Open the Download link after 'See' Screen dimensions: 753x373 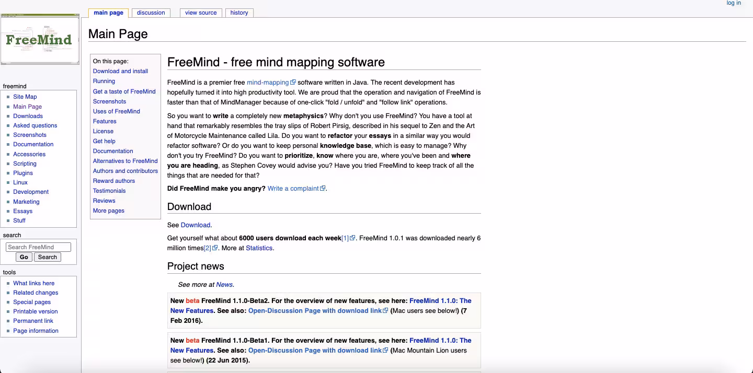pyautogui.click(x=195, y=225)
